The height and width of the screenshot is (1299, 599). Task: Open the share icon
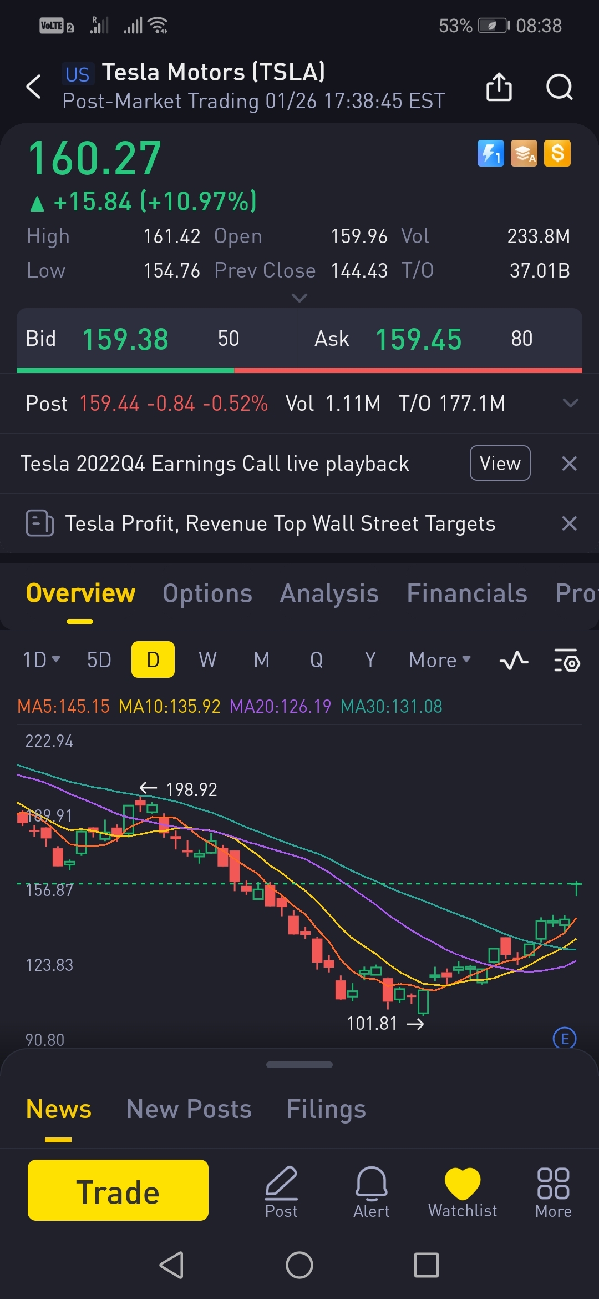499,87
